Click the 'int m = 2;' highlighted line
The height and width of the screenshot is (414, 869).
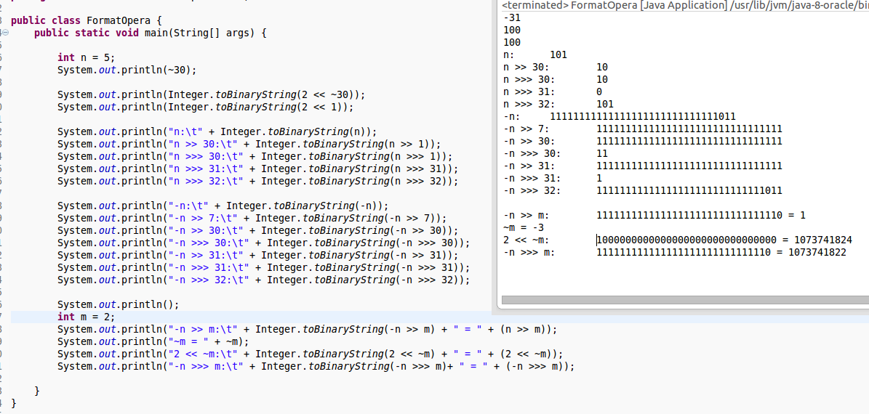(x=86, y=317)
